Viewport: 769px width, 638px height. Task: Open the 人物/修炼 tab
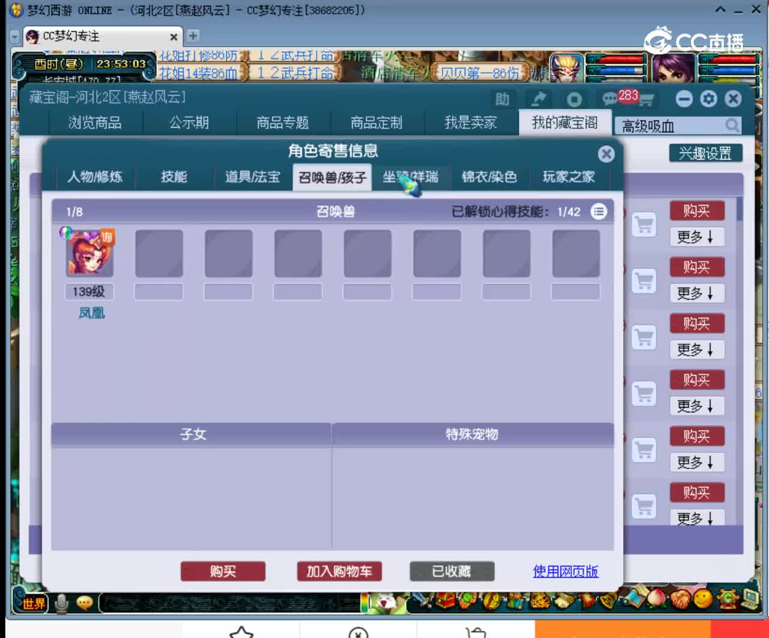(x=95, y=177)
